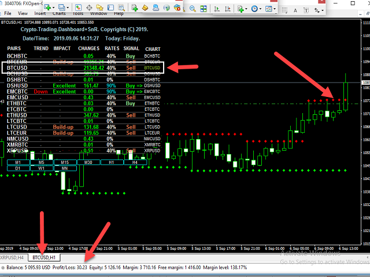Toggle the AutoTrading icon
Screen dimensions: 370x277
coord(177,8)
